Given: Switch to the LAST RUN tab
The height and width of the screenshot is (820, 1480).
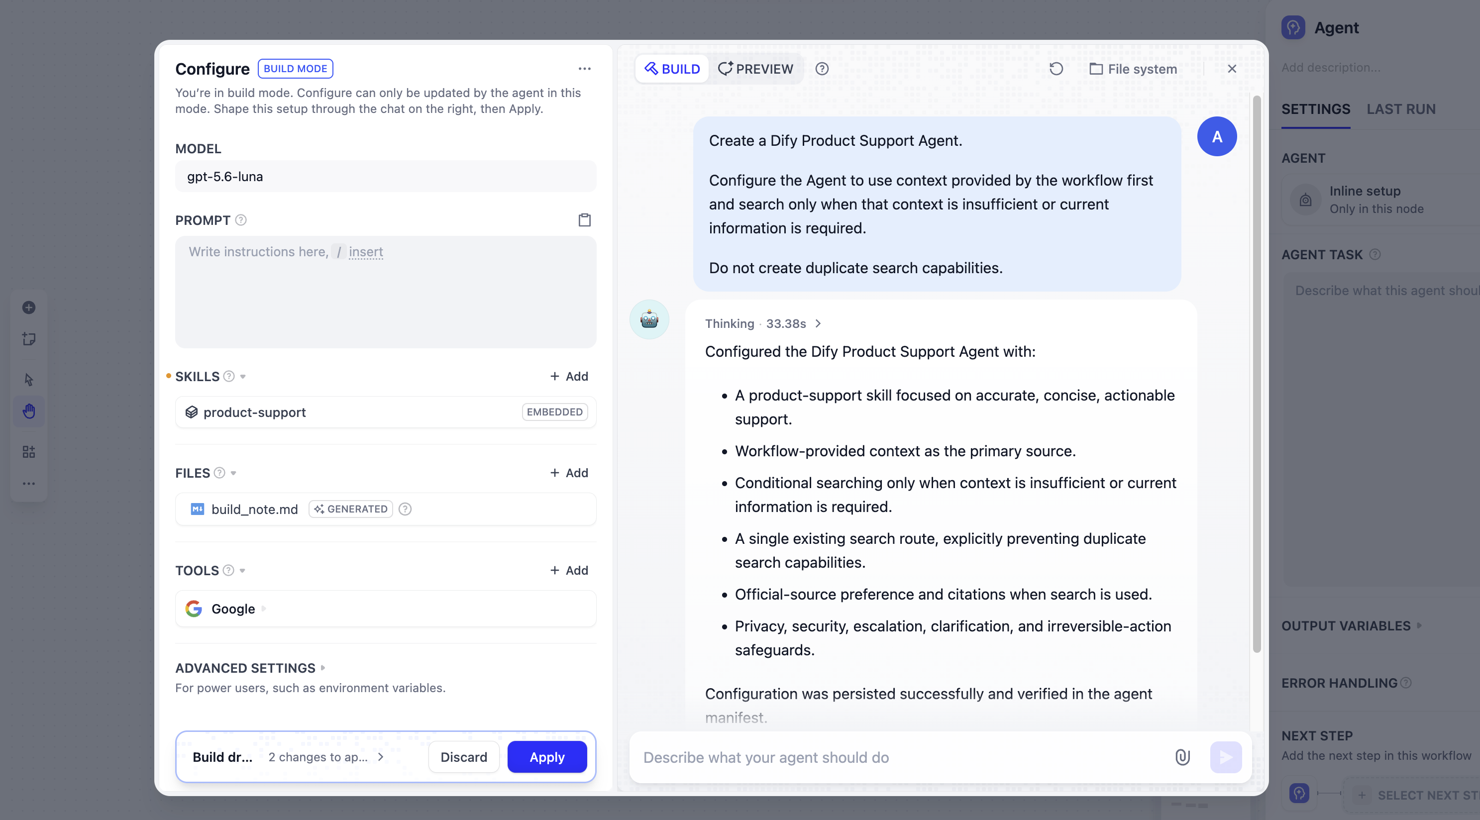Looking at the screenshot, I should [x=1401, y=109].
